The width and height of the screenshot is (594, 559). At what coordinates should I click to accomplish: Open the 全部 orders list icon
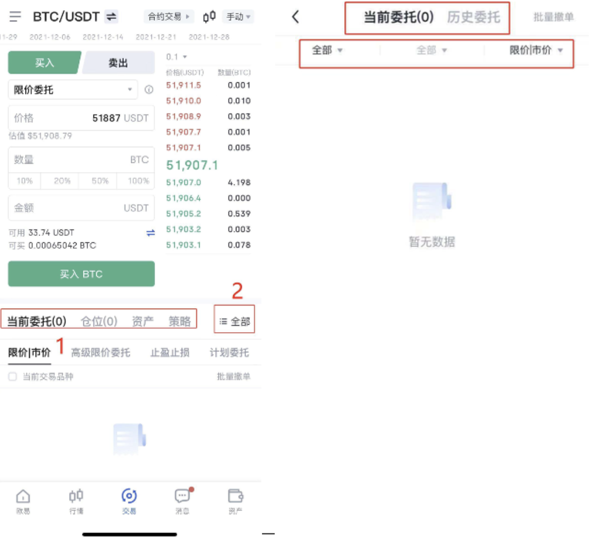tap(234, 321)
